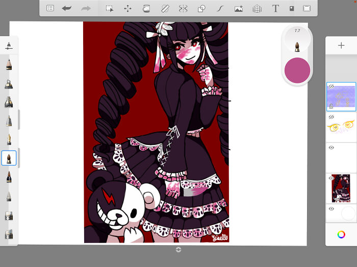Tap the magenta color puck
The width and height of the screenshot is (357, 267).
coord(297,70)
